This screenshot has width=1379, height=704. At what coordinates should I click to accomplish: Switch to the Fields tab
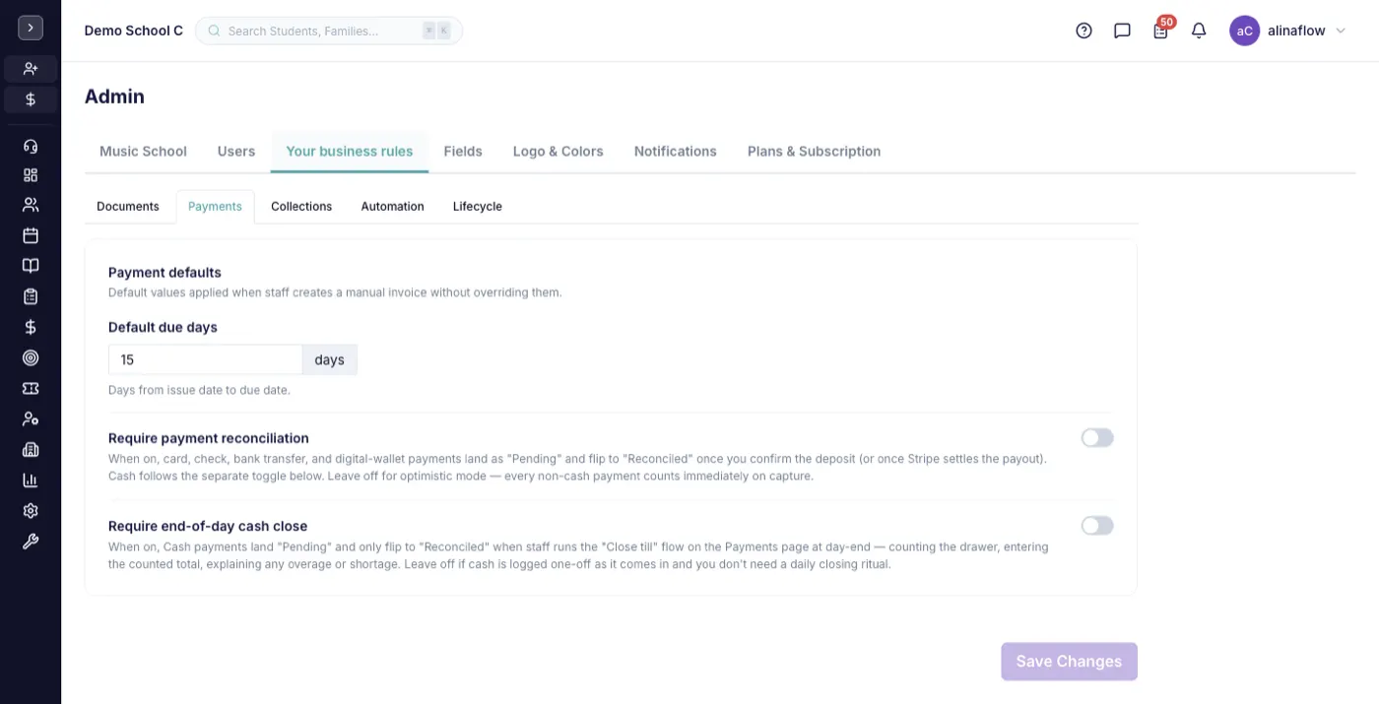click(463, 152)
